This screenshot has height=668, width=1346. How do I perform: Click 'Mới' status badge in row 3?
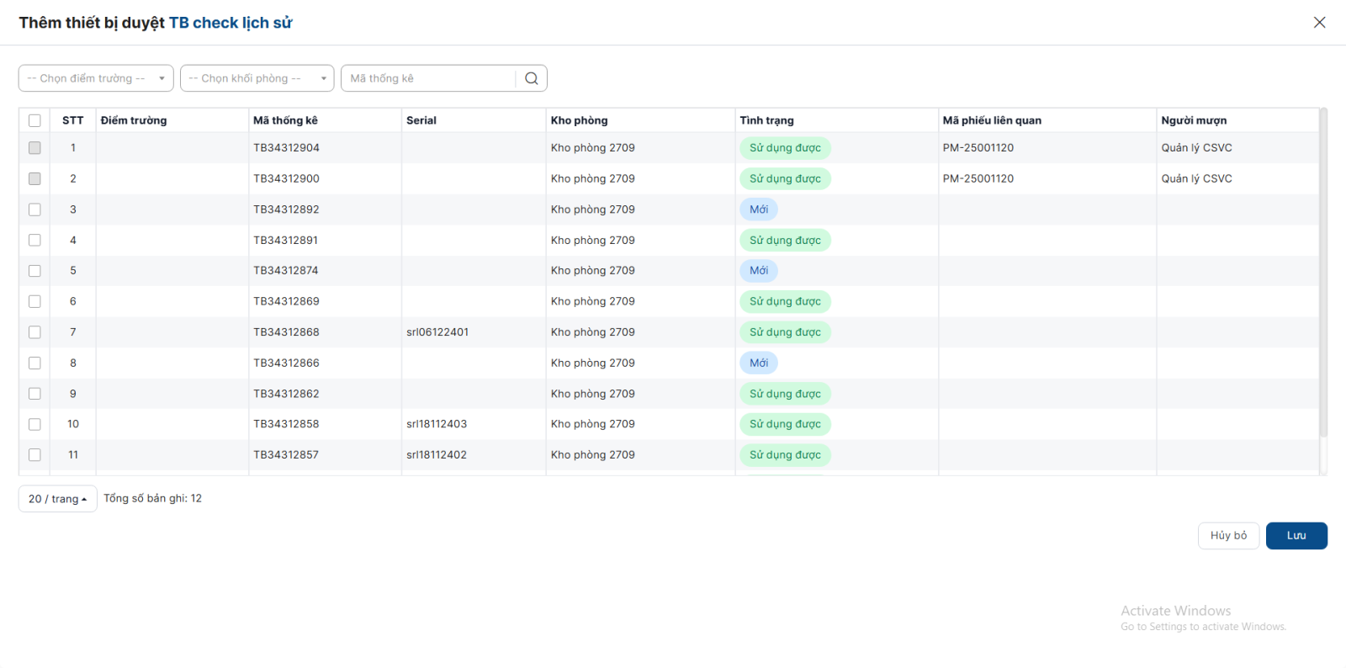coord(759,209)
